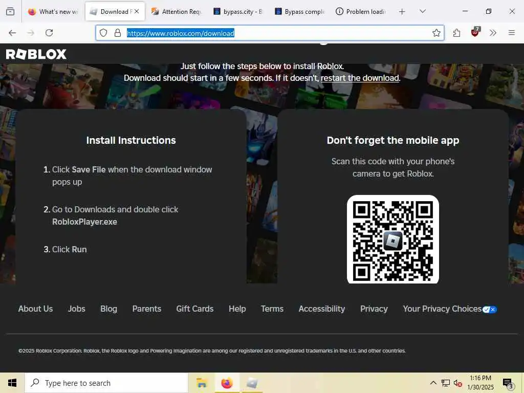The width and height of the screenshot is (524, 393).
Task: Open network status tray icon
Action: pyautogui.click(x=446, y=383)
